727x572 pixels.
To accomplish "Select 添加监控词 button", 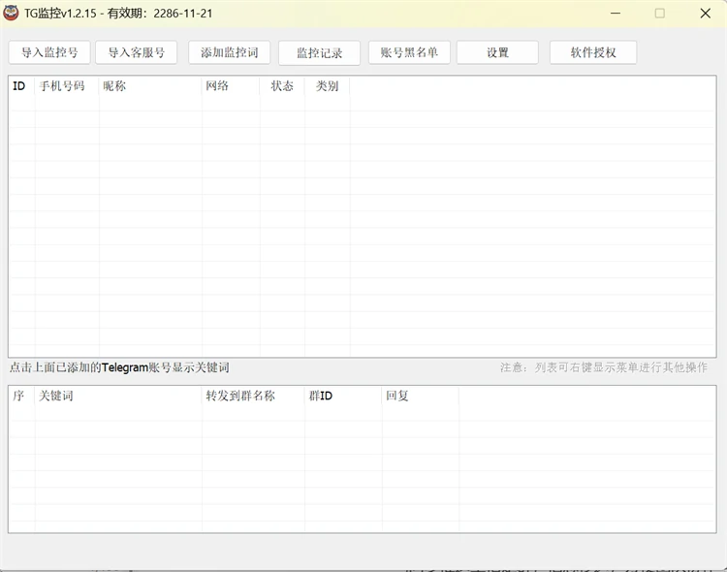I will coord(230,52).
